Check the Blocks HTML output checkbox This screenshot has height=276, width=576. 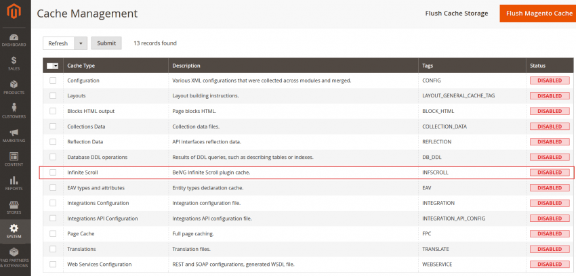click(53, 111)
